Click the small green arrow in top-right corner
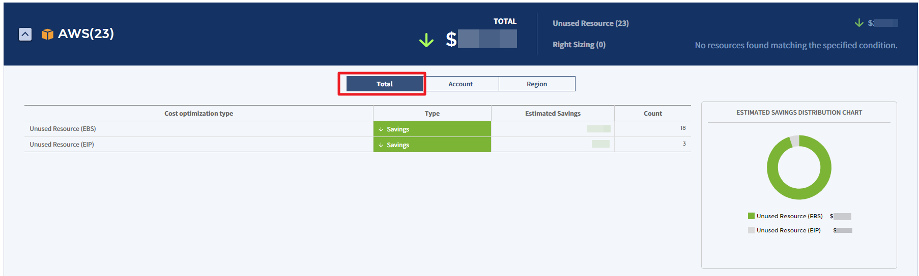919x276 pixels. [x=859, y=23]
